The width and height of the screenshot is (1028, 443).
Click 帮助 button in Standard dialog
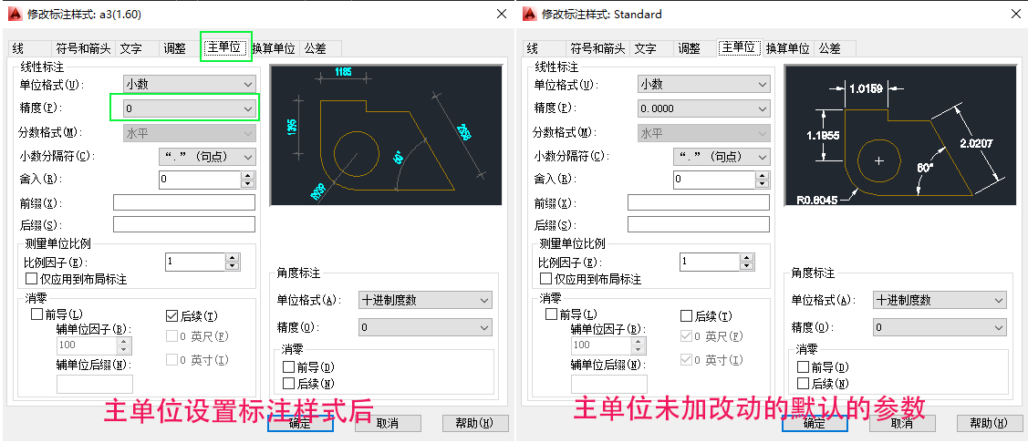(x=990, y=423)
